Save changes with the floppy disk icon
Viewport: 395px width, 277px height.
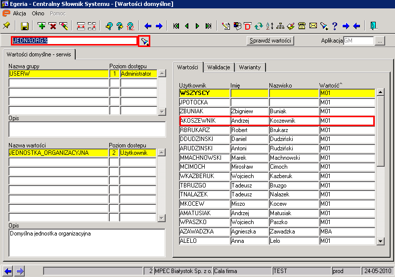[x=24, y=26]
